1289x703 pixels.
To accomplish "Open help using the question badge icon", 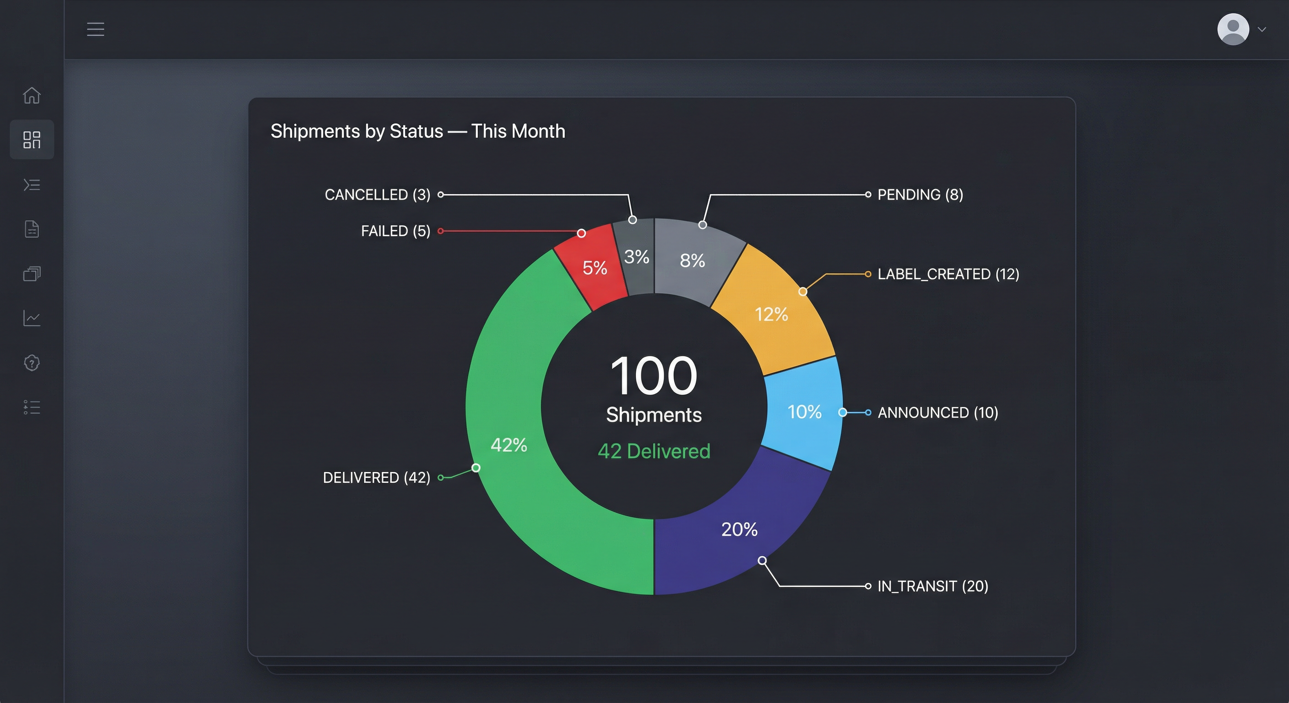I will pyautogui.click(x=32, y=362).
